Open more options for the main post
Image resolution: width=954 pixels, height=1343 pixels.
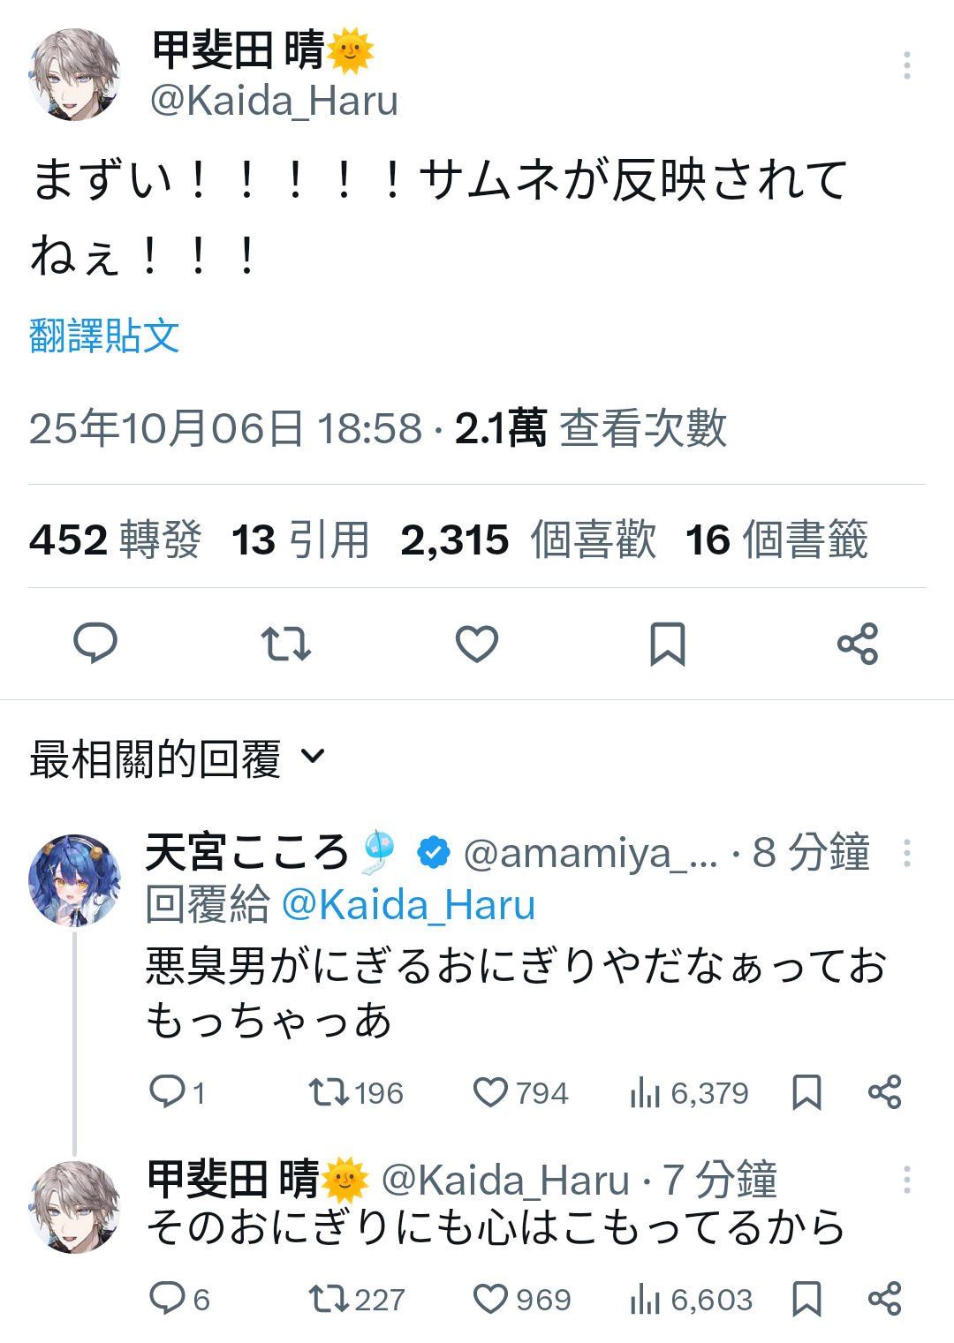click(x=906, y=65)
